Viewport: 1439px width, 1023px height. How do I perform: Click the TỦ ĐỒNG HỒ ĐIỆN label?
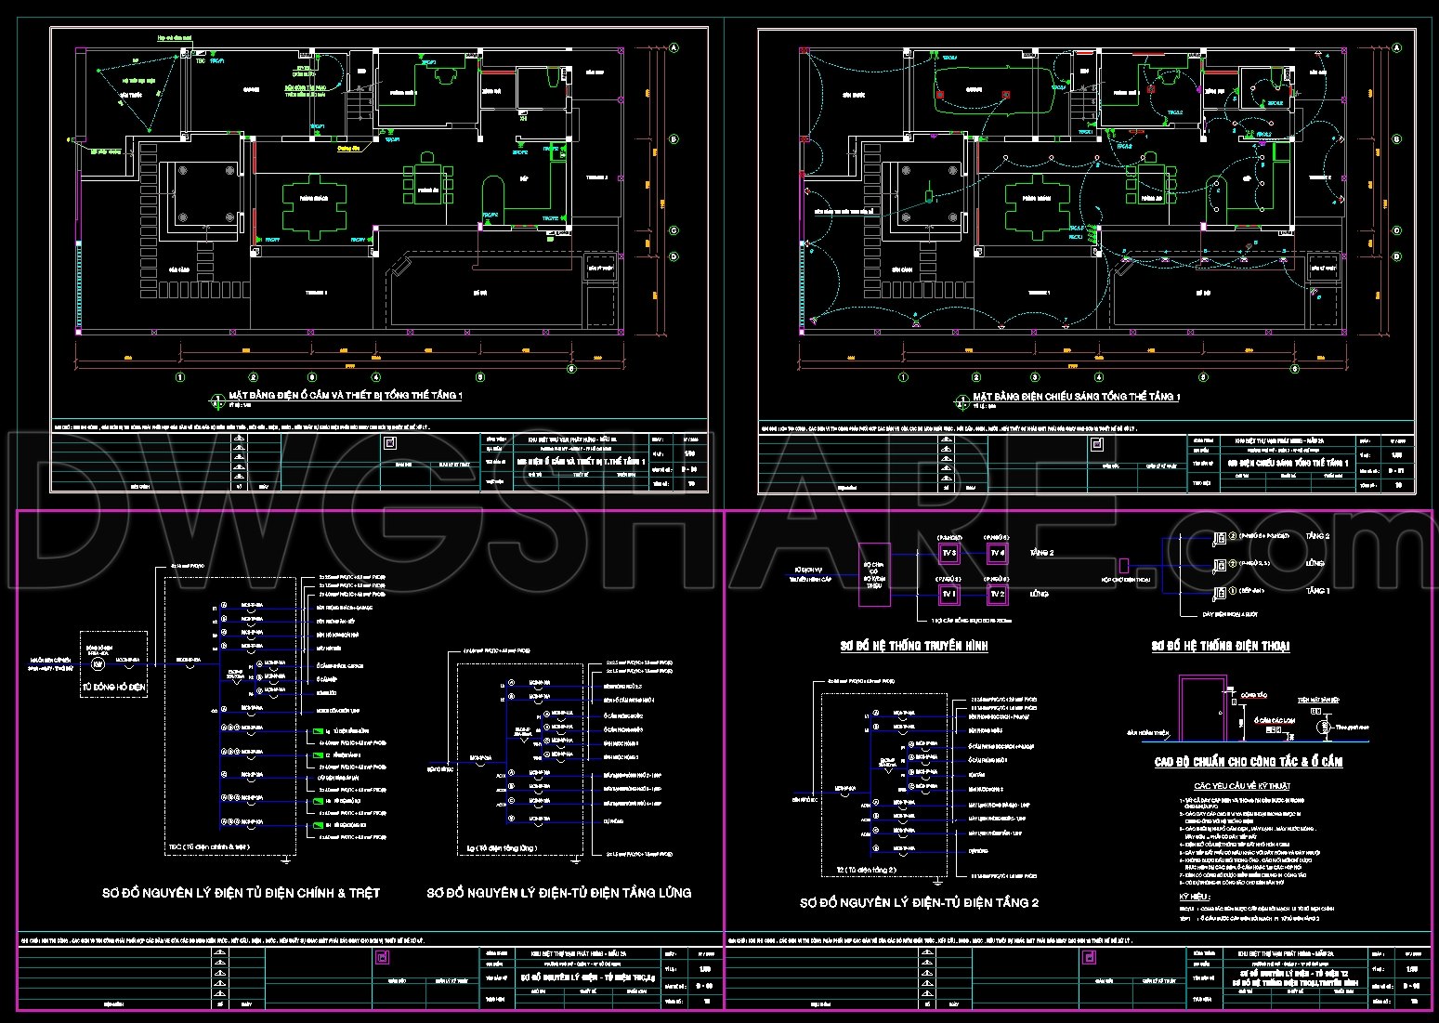pyautogui.click(x=113, y=689)
